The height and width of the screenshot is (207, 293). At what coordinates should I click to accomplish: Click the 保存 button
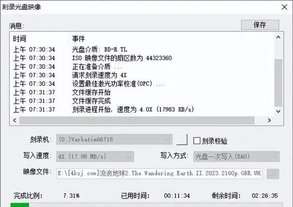tap(260, 25)
